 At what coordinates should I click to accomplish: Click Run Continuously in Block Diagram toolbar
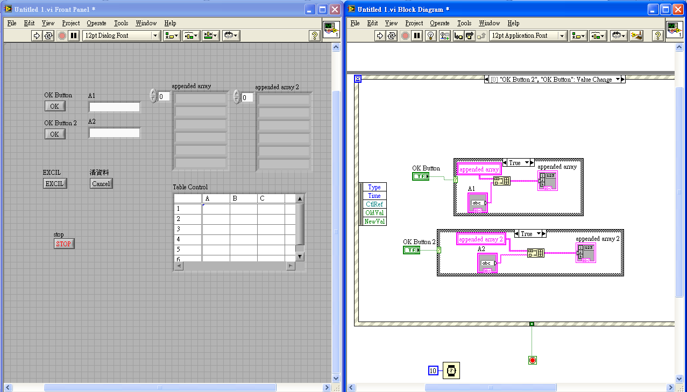[392, 35]
